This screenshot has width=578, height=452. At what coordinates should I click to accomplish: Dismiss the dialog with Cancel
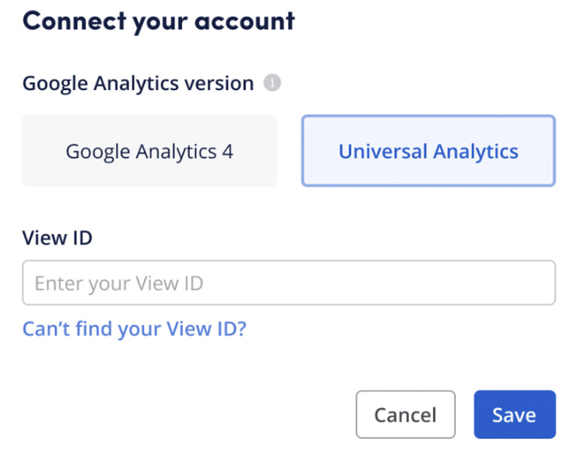(x=405, y=414)
